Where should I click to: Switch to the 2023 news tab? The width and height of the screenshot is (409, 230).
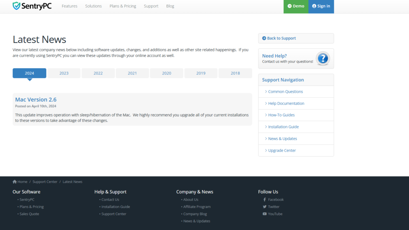pyautogui.click(x=64, y=73)
